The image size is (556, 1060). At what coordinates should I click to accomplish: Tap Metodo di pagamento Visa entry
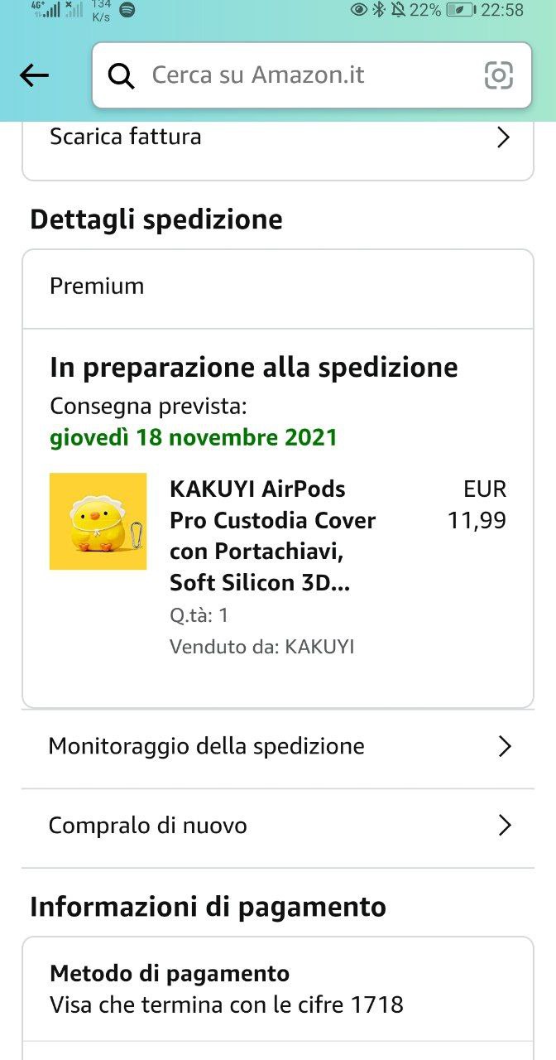(x=227, y=990)
